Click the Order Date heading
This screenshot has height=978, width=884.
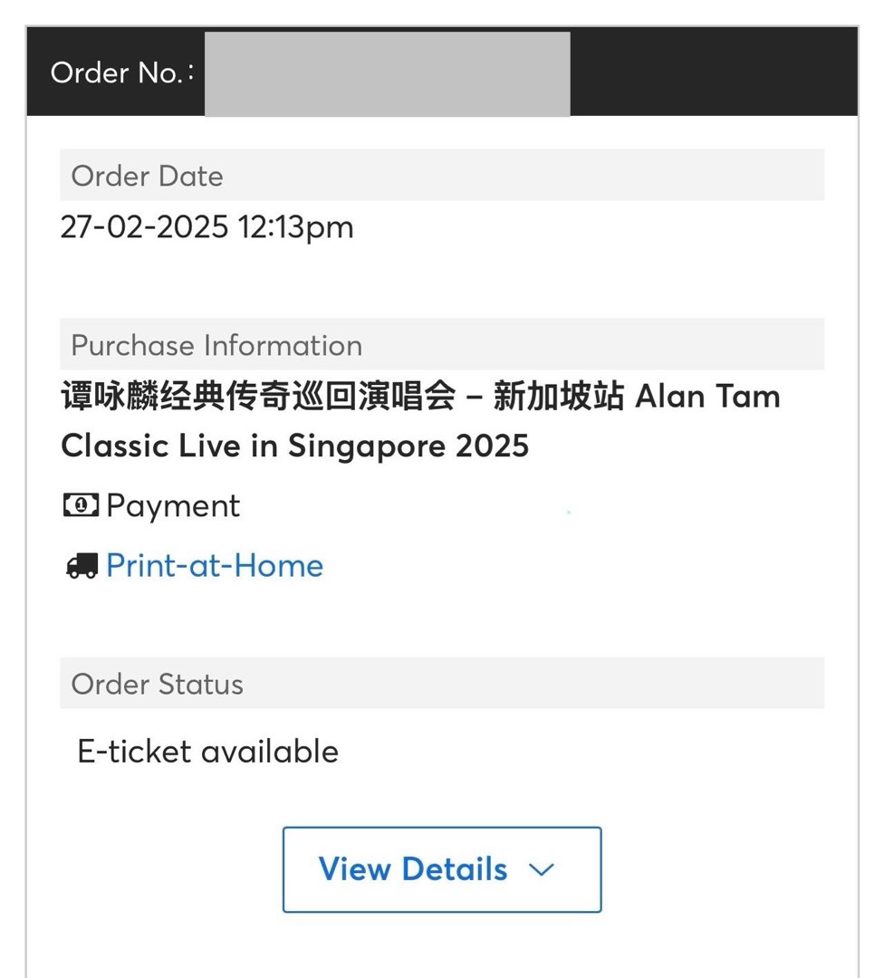click(x=146, y=176)
